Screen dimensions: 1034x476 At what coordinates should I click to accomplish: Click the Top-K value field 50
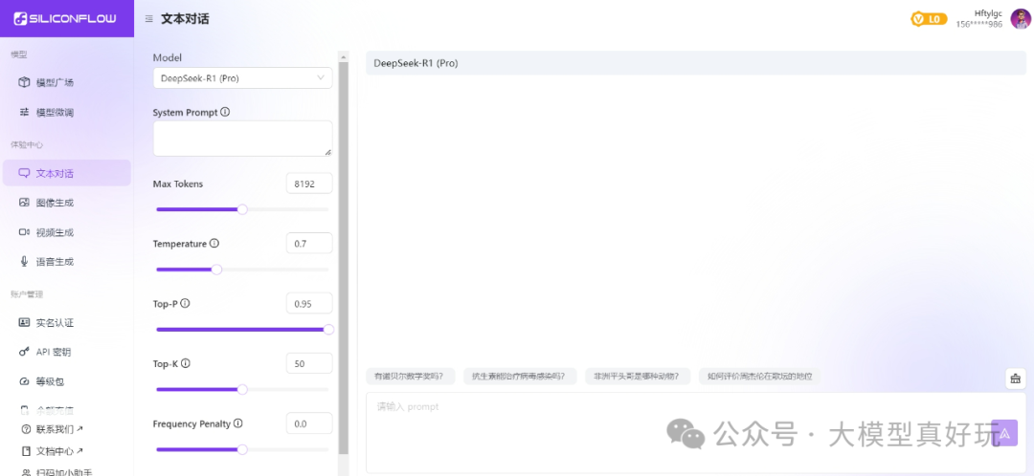click(309, 363)
